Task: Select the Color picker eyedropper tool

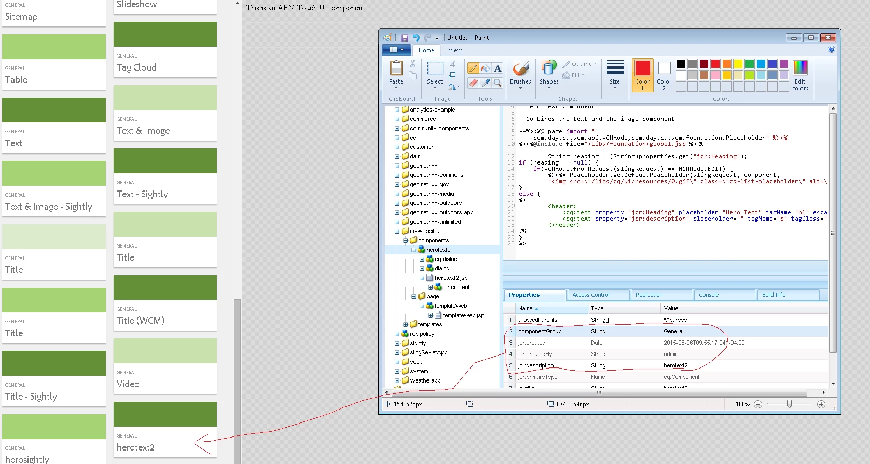Action: 486,83
